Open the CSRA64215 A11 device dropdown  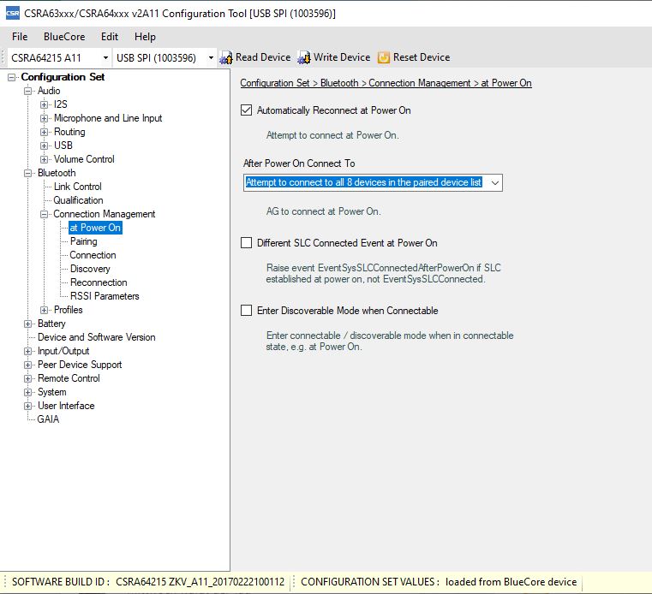pos(105,58)
